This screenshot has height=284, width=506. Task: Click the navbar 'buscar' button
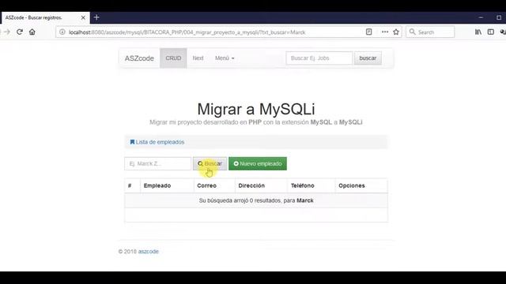(368, 58)
